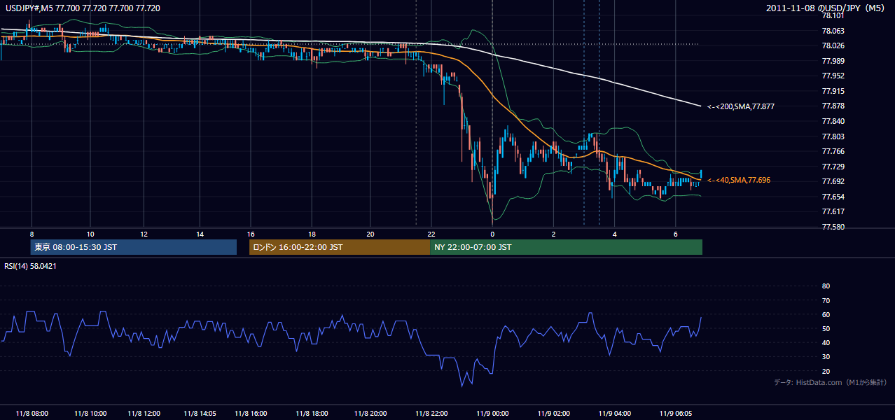Click price axis value 77.580

[833, 227]
